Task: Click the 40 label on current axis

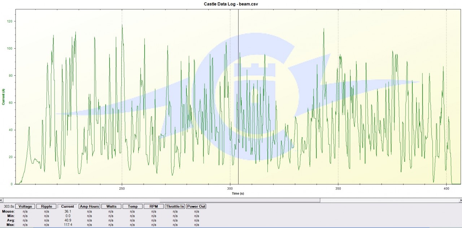Action: (x=10, y=130)
